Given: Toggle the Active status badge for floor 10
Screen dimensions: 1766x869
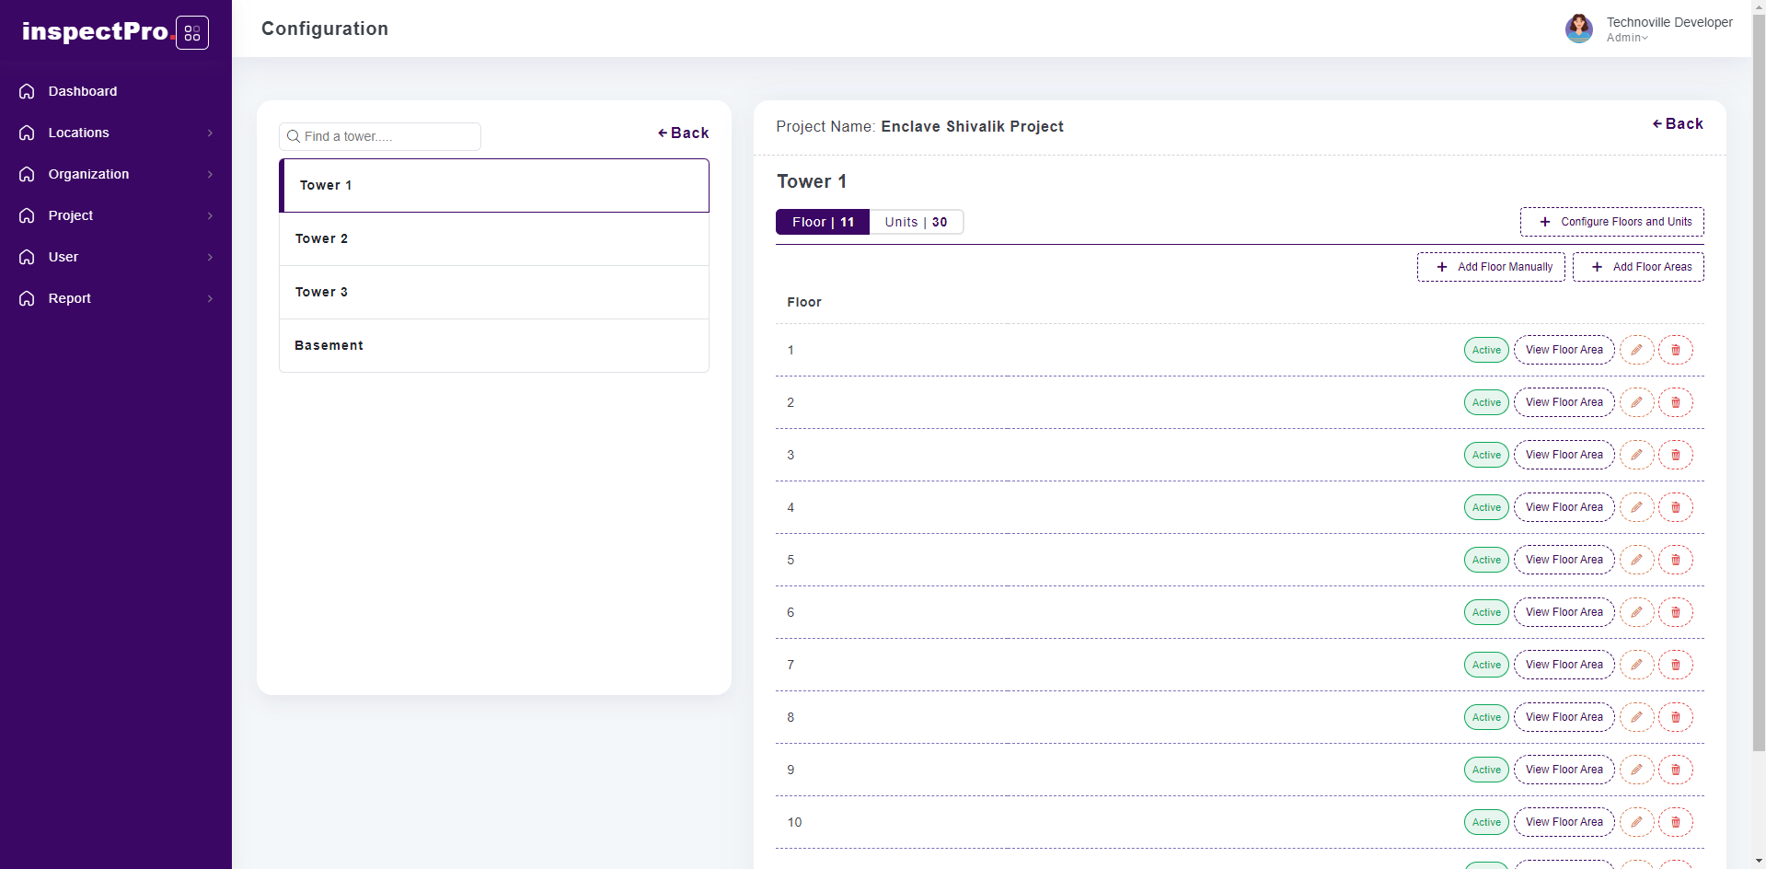Looking at the screenshot, I should tap(1485, 822).
